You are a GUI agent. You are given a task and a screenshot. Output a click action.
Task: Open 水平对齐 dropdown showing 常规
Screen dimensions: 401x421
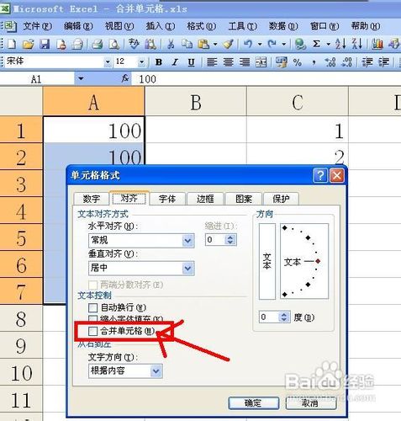pyautogui.click(x=188, y=241)
